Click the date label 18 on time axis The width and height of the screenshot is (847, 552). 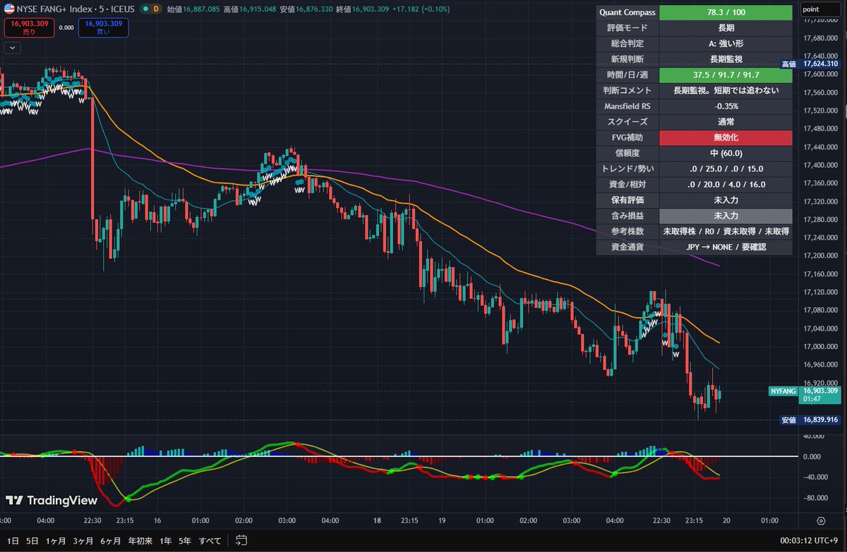[x=378, y=521]
